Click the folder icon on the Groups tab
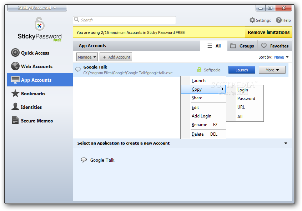Viewport: 302px width, 211px height. (233, 46)
